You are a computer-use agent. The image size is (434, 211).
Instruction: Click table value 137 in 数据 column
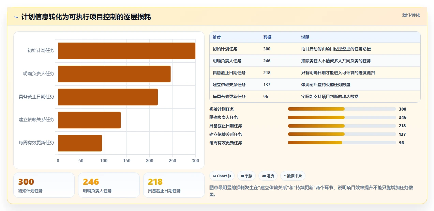267,85
